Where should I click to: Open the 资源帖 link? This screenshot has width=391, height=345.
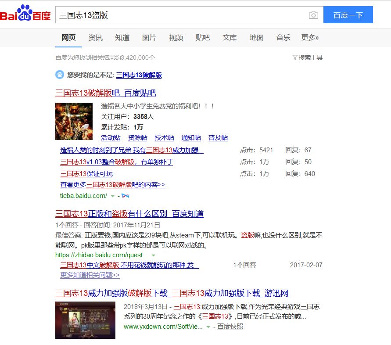coord(137,138)
